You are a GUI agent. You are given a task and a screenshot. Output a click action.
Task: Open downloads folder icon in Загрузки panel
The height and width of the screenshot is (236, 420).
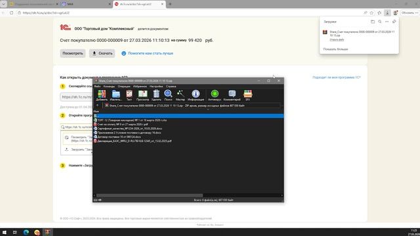[x=373, y=22]
